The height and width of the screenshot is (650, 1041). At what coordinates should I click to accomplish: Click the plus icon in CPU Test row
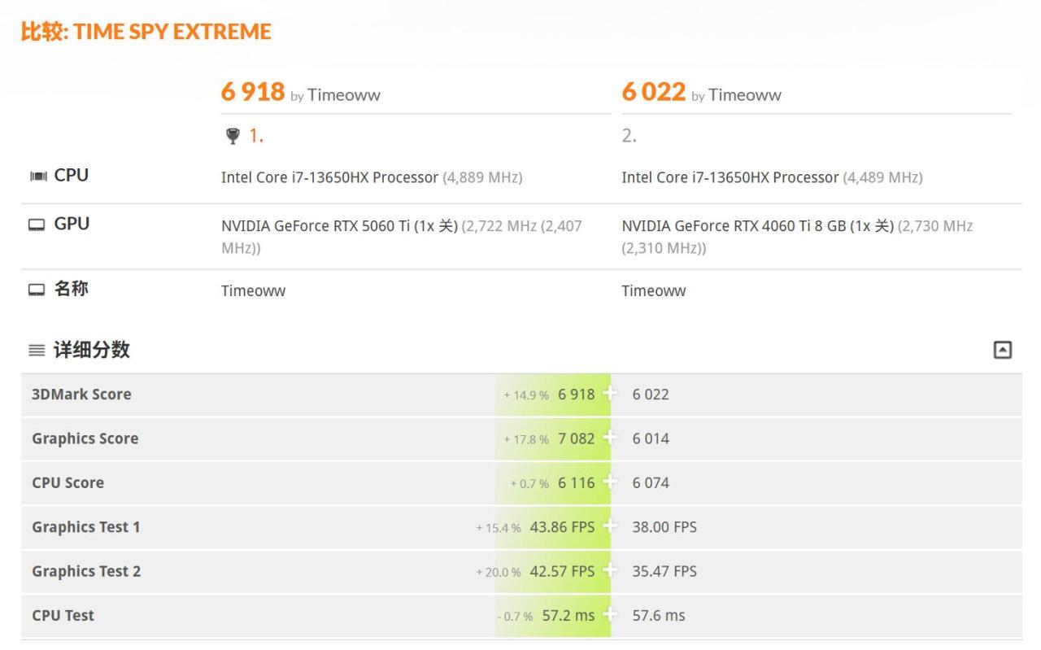[610, 615]
